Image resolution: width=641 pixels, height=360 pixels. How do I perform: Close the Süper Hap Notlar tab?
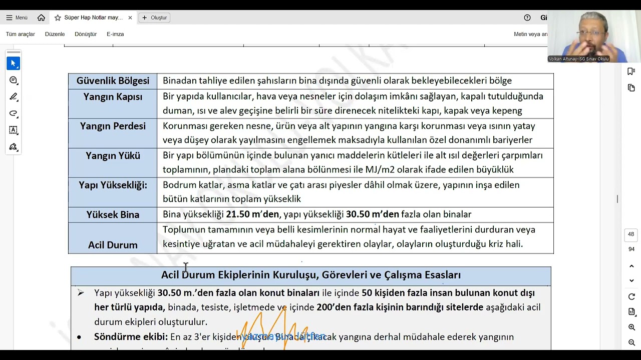click(x=130, y=17)
